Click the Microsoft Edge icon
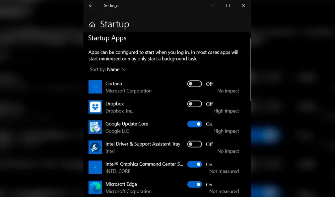This screenshot has height=197, width=335. point(95,187)
